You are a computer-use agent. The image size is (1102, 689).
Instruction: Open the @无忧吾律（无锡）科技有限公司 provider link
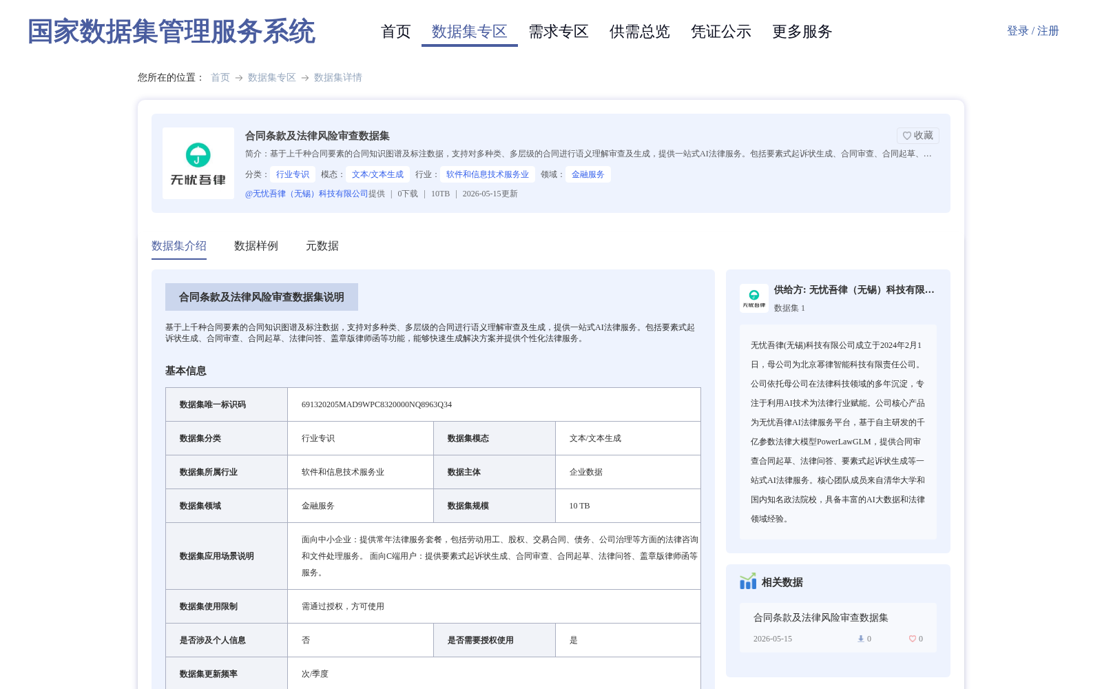point(306,194)
